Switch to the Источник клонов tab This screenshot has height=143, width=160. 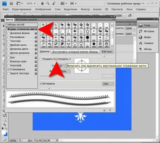tap(26, 20)
